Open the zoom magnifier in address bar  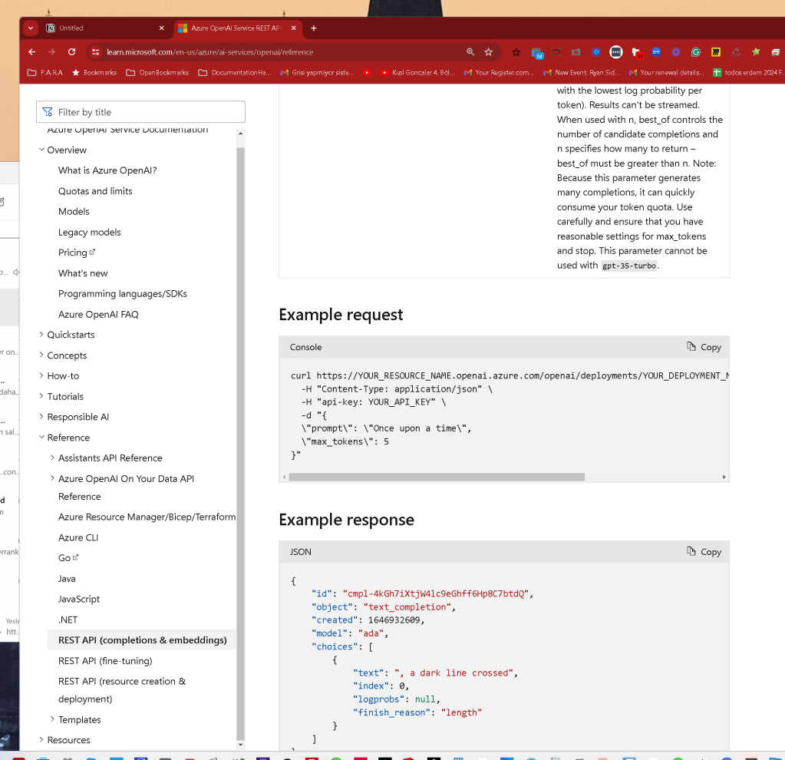(470, 52)
